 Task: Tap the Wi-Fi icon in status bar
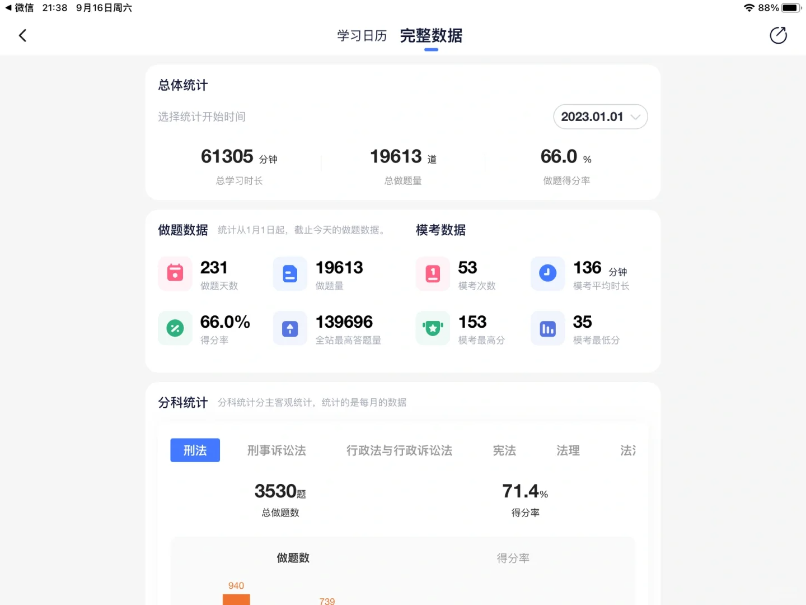pyautogui.click(x=749, y=8)
